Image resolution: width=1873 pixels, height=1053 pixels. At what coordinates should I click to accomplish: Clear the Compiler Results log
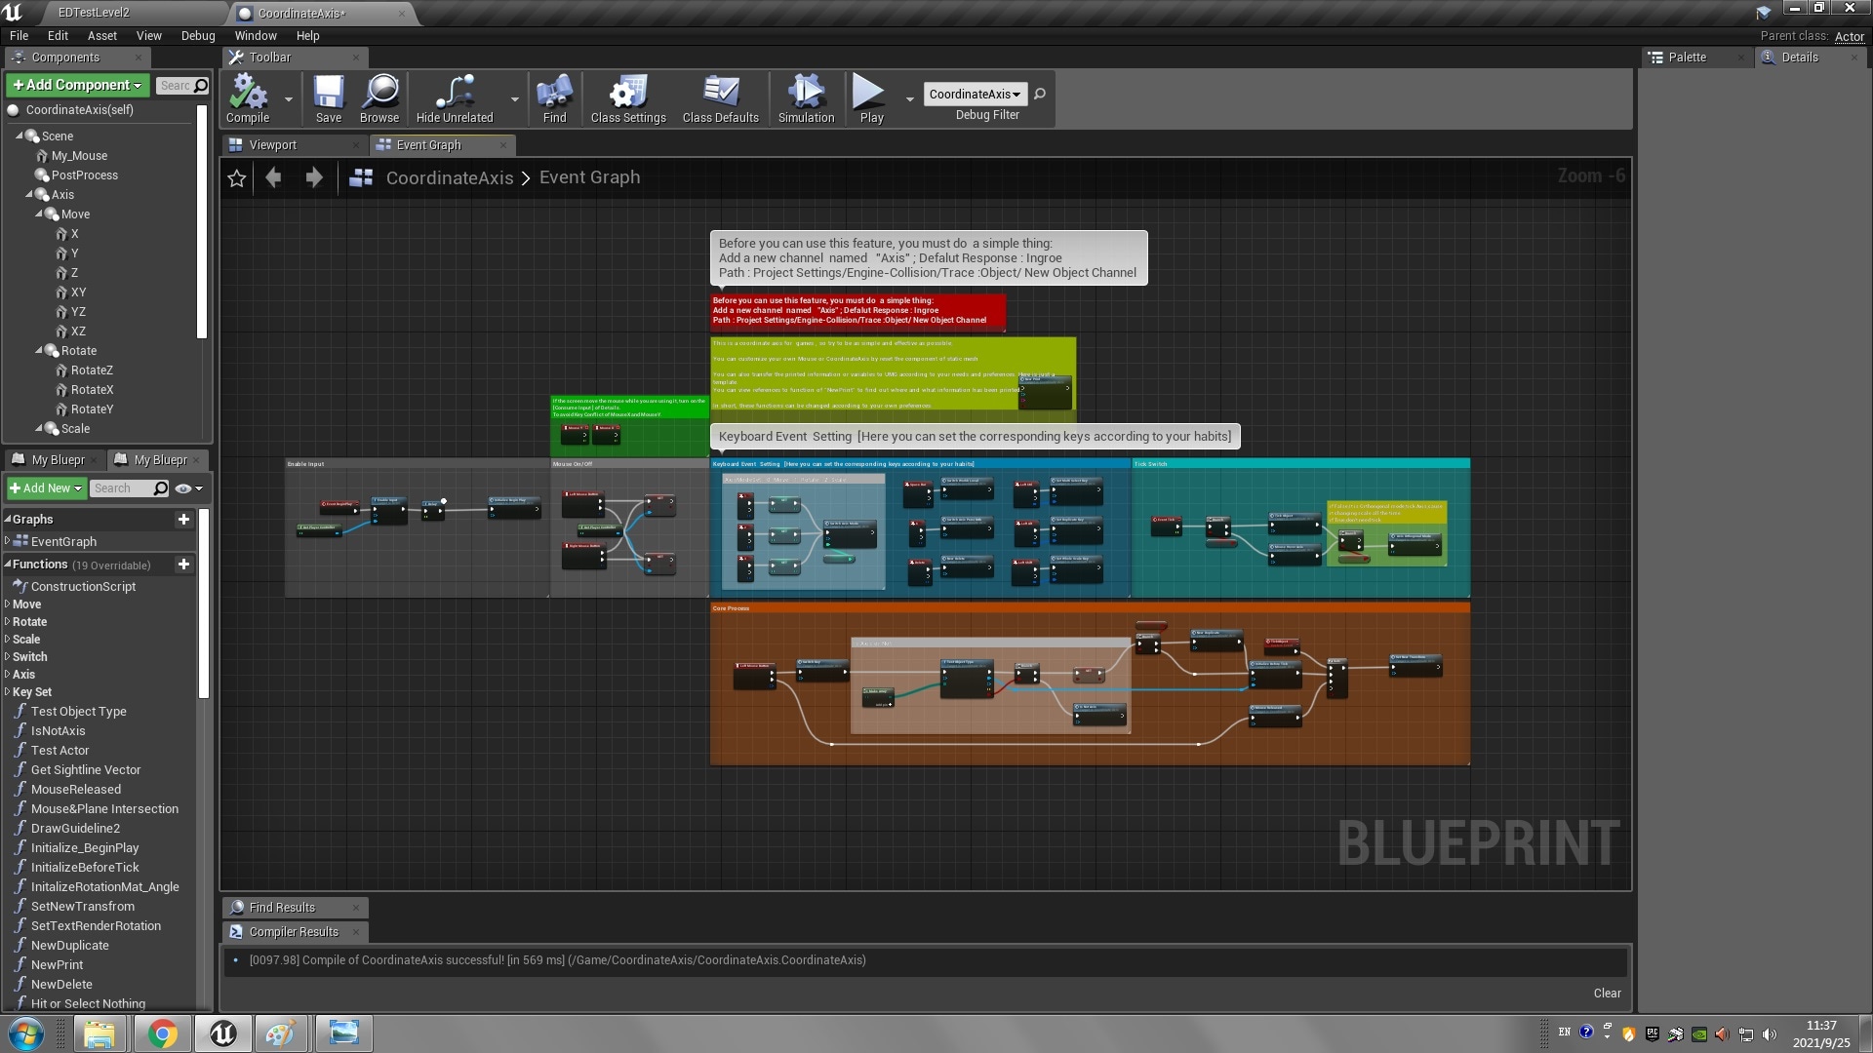tap(1607, 993)
